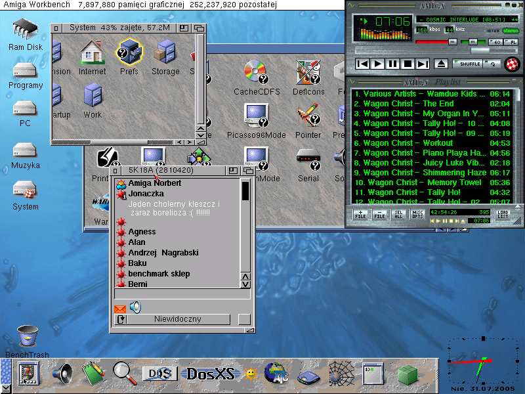
Task: Skip to previous track in player
Action: (x=362, y=64)
